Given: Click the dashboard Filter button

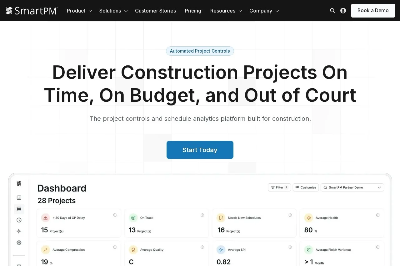Looking at the screenshot, I should pyautogui.click(x=279, y=187).
